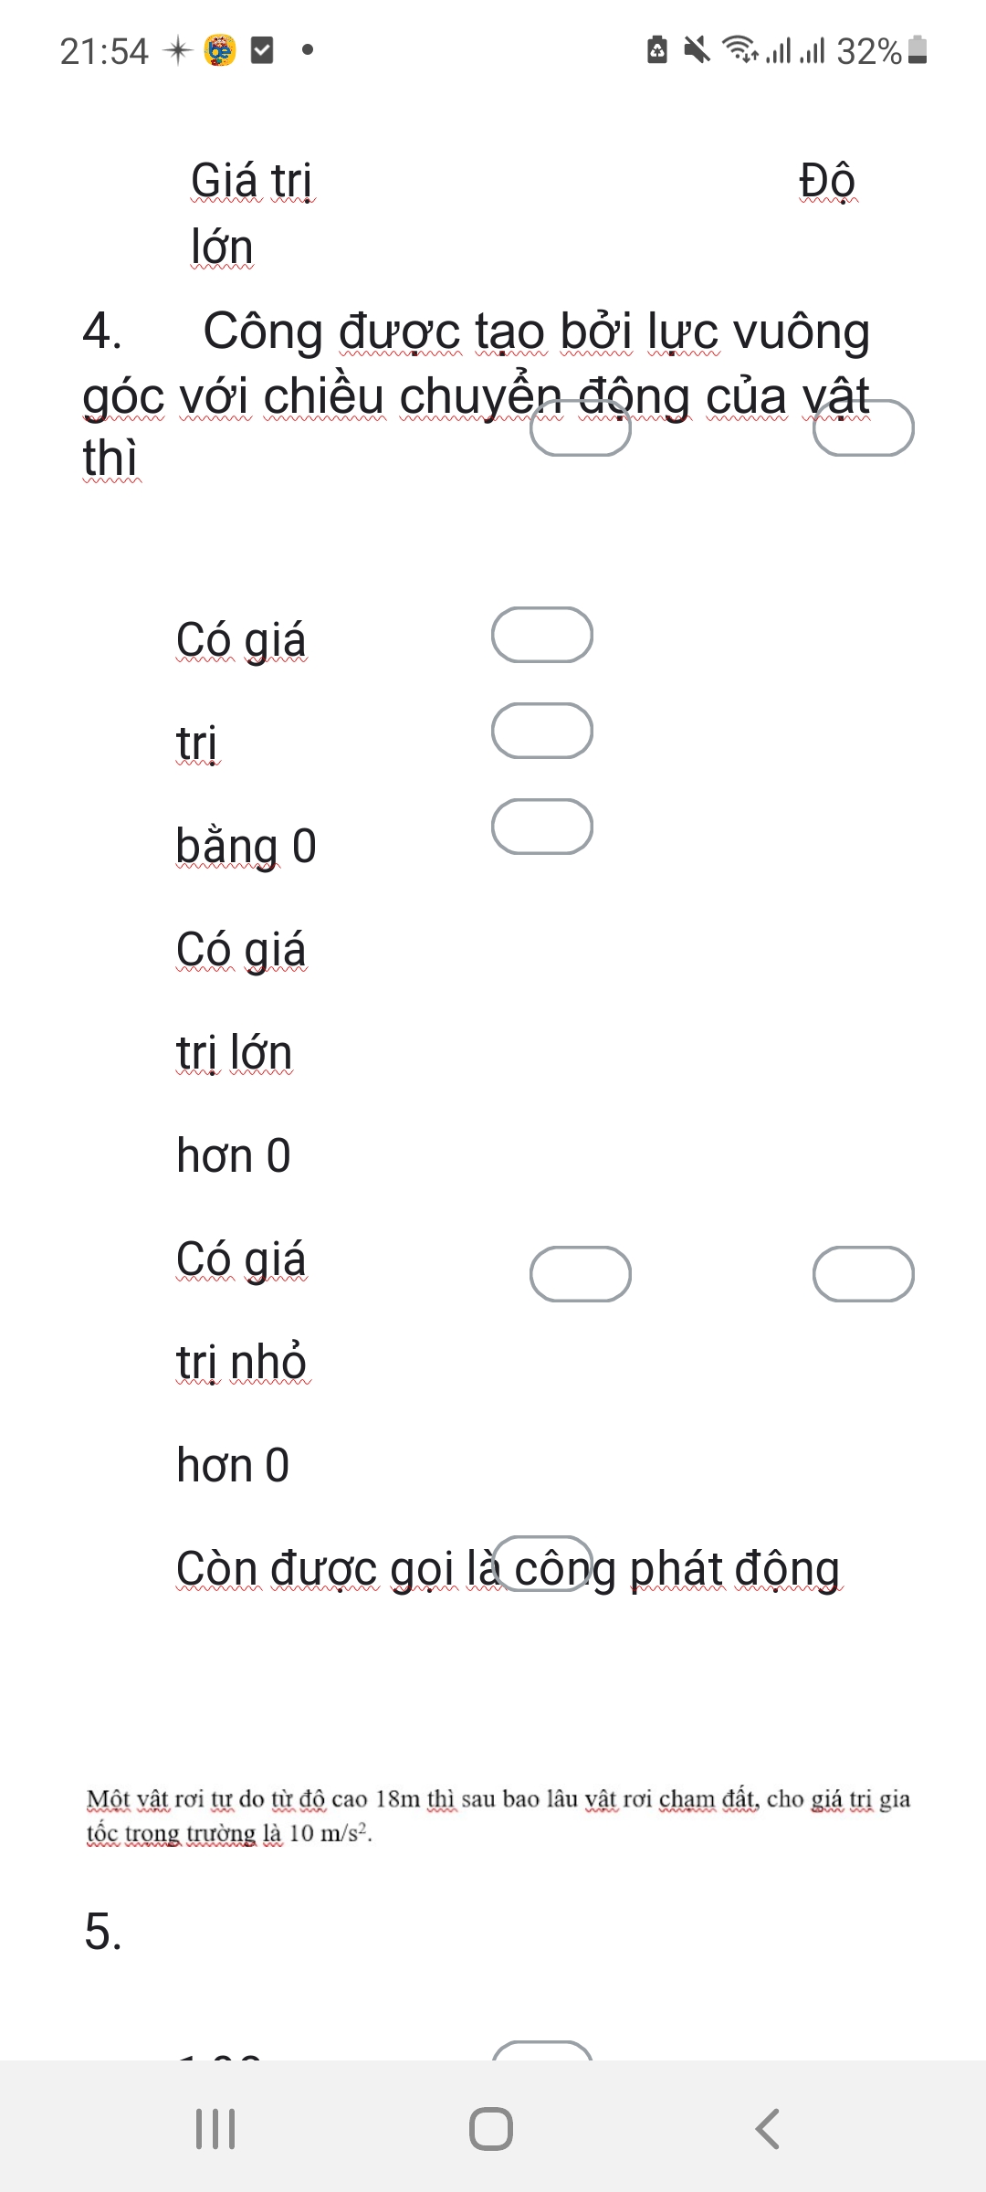Tap the checkmark notification icon in status bar
The image size is (986, 2192).
(x=262, y=50)
